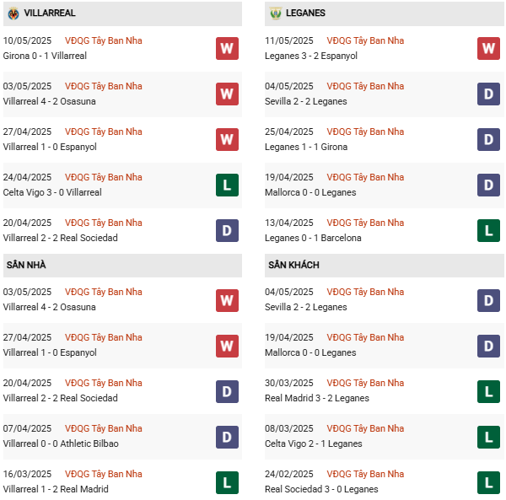
Task: Open VĐQG Tây Ban Nha link dated 10/05/2025
Action: click(x=103, y=40)
